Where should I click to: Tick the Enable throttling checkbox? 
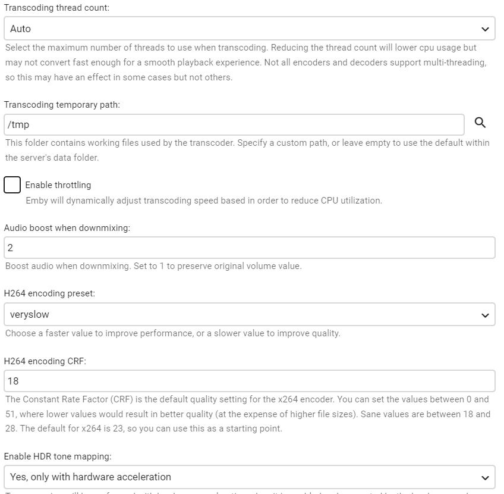12,185
